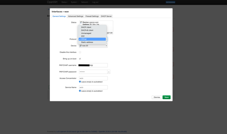Open the Firewall Settings tab
This screenshot has height=134, width=227.
point(92,16)
